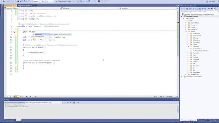Click the previous issue arrow below editor
219x123 pixels.
click(27, 96)
